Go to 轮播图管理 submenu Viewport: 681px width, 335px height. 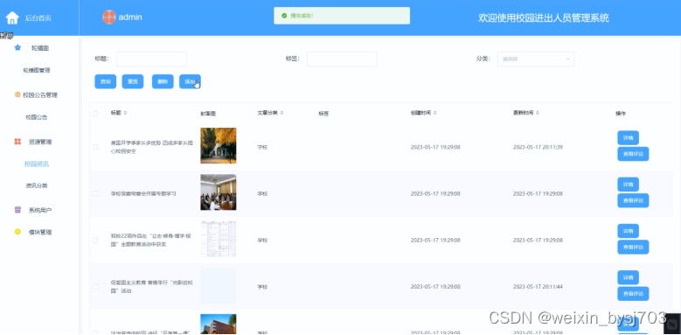point(37,70)
